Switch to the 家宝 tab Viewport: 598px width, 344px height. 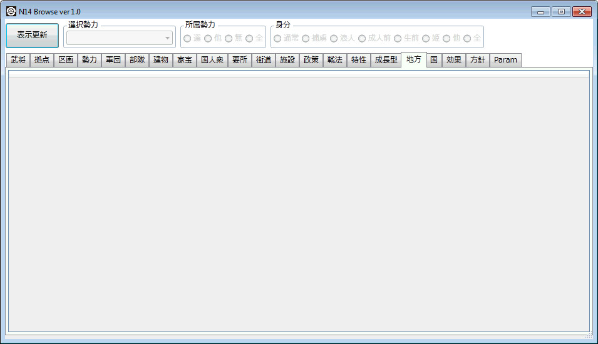(185, 60)
